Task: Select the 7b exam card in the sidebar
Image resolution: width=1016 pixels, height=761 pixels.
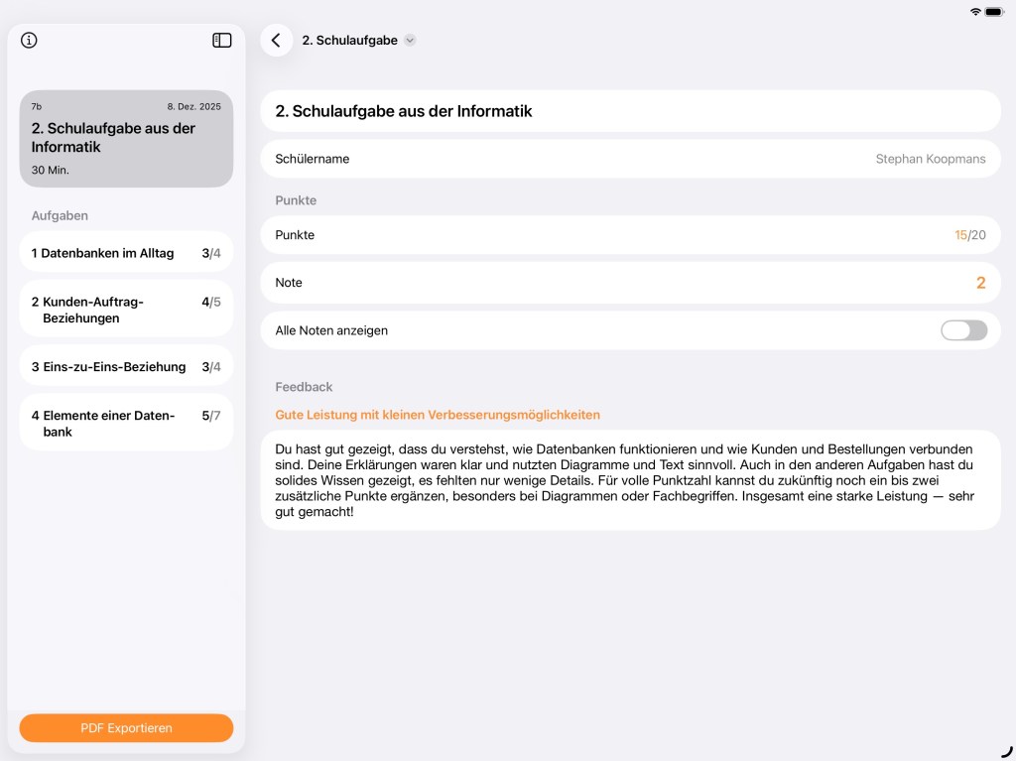Action: 126,139
